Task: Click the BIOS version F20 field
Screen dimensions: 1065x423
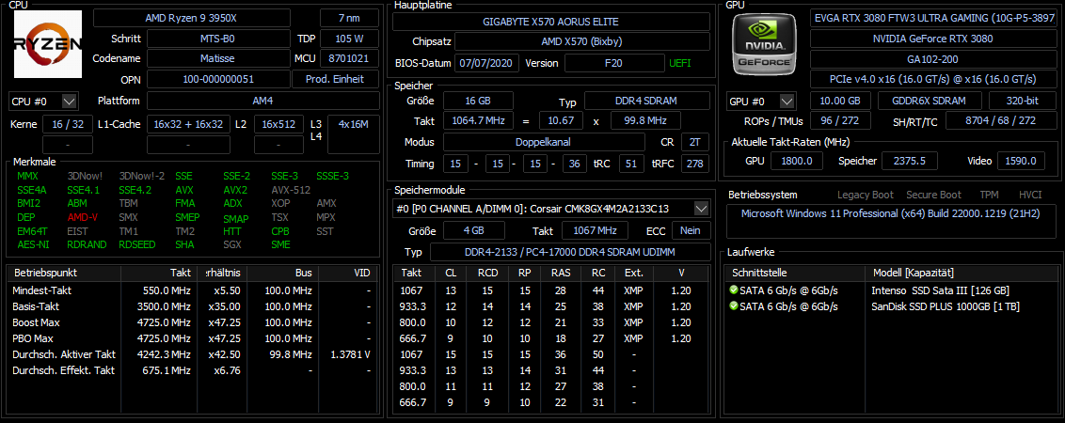Action: tap(614, 63)
